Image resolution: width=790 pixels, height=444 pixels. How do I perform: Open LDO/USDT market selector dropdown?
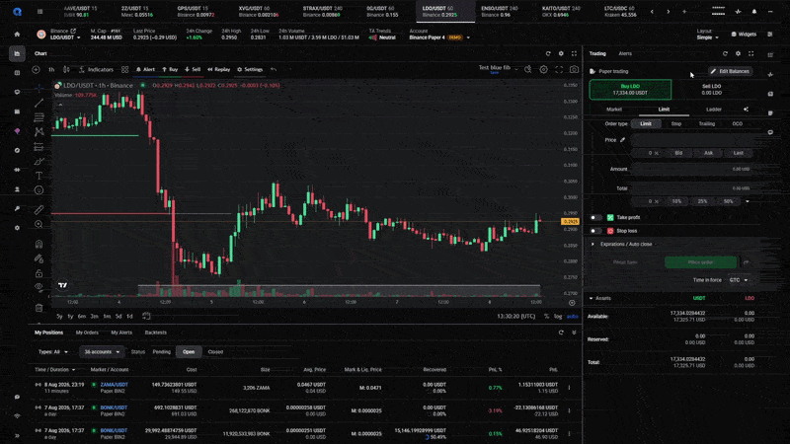pyautogui.click(x=65, y=37)
